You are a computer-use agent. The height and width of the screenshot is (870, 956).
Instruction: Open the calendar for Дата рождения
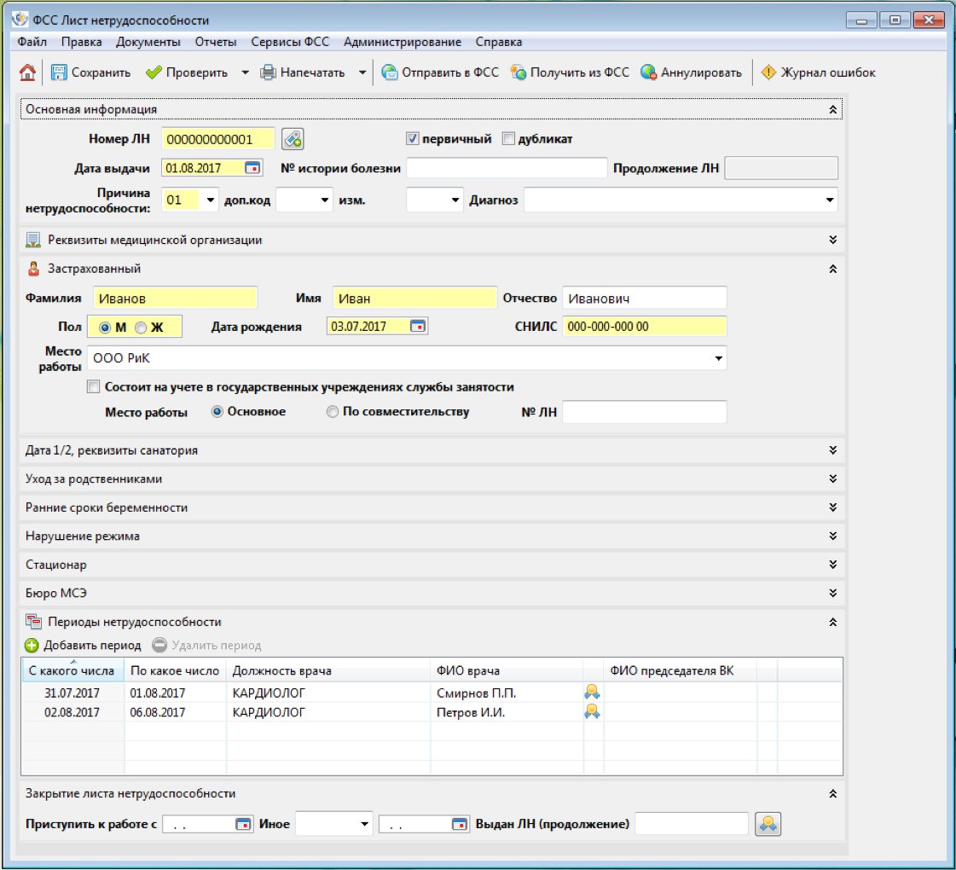[x=418, y=326]
